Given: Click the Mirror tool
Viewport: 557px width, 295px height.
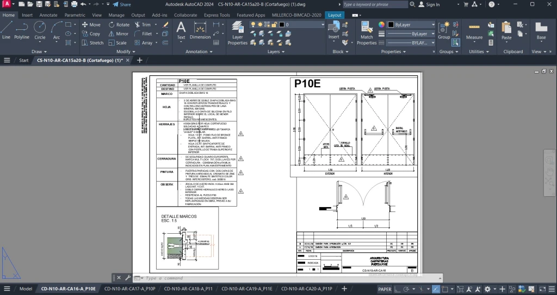Looking at the screenshot, I should (x=119, y=34).
